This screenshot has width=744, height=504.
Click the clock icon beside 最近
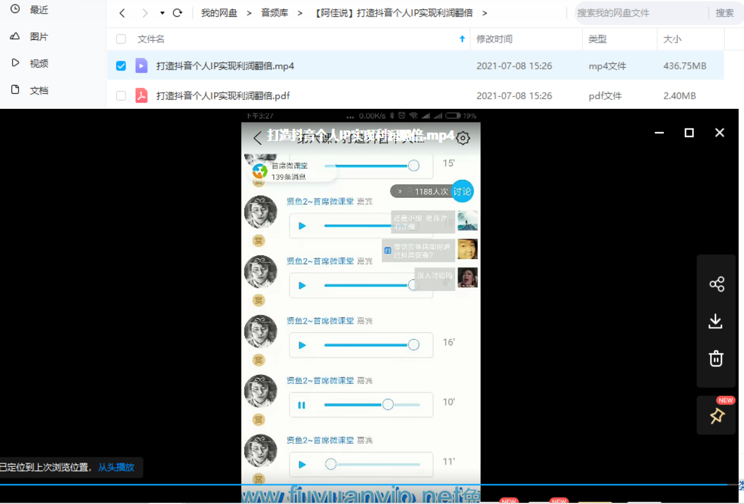(16, 10)
